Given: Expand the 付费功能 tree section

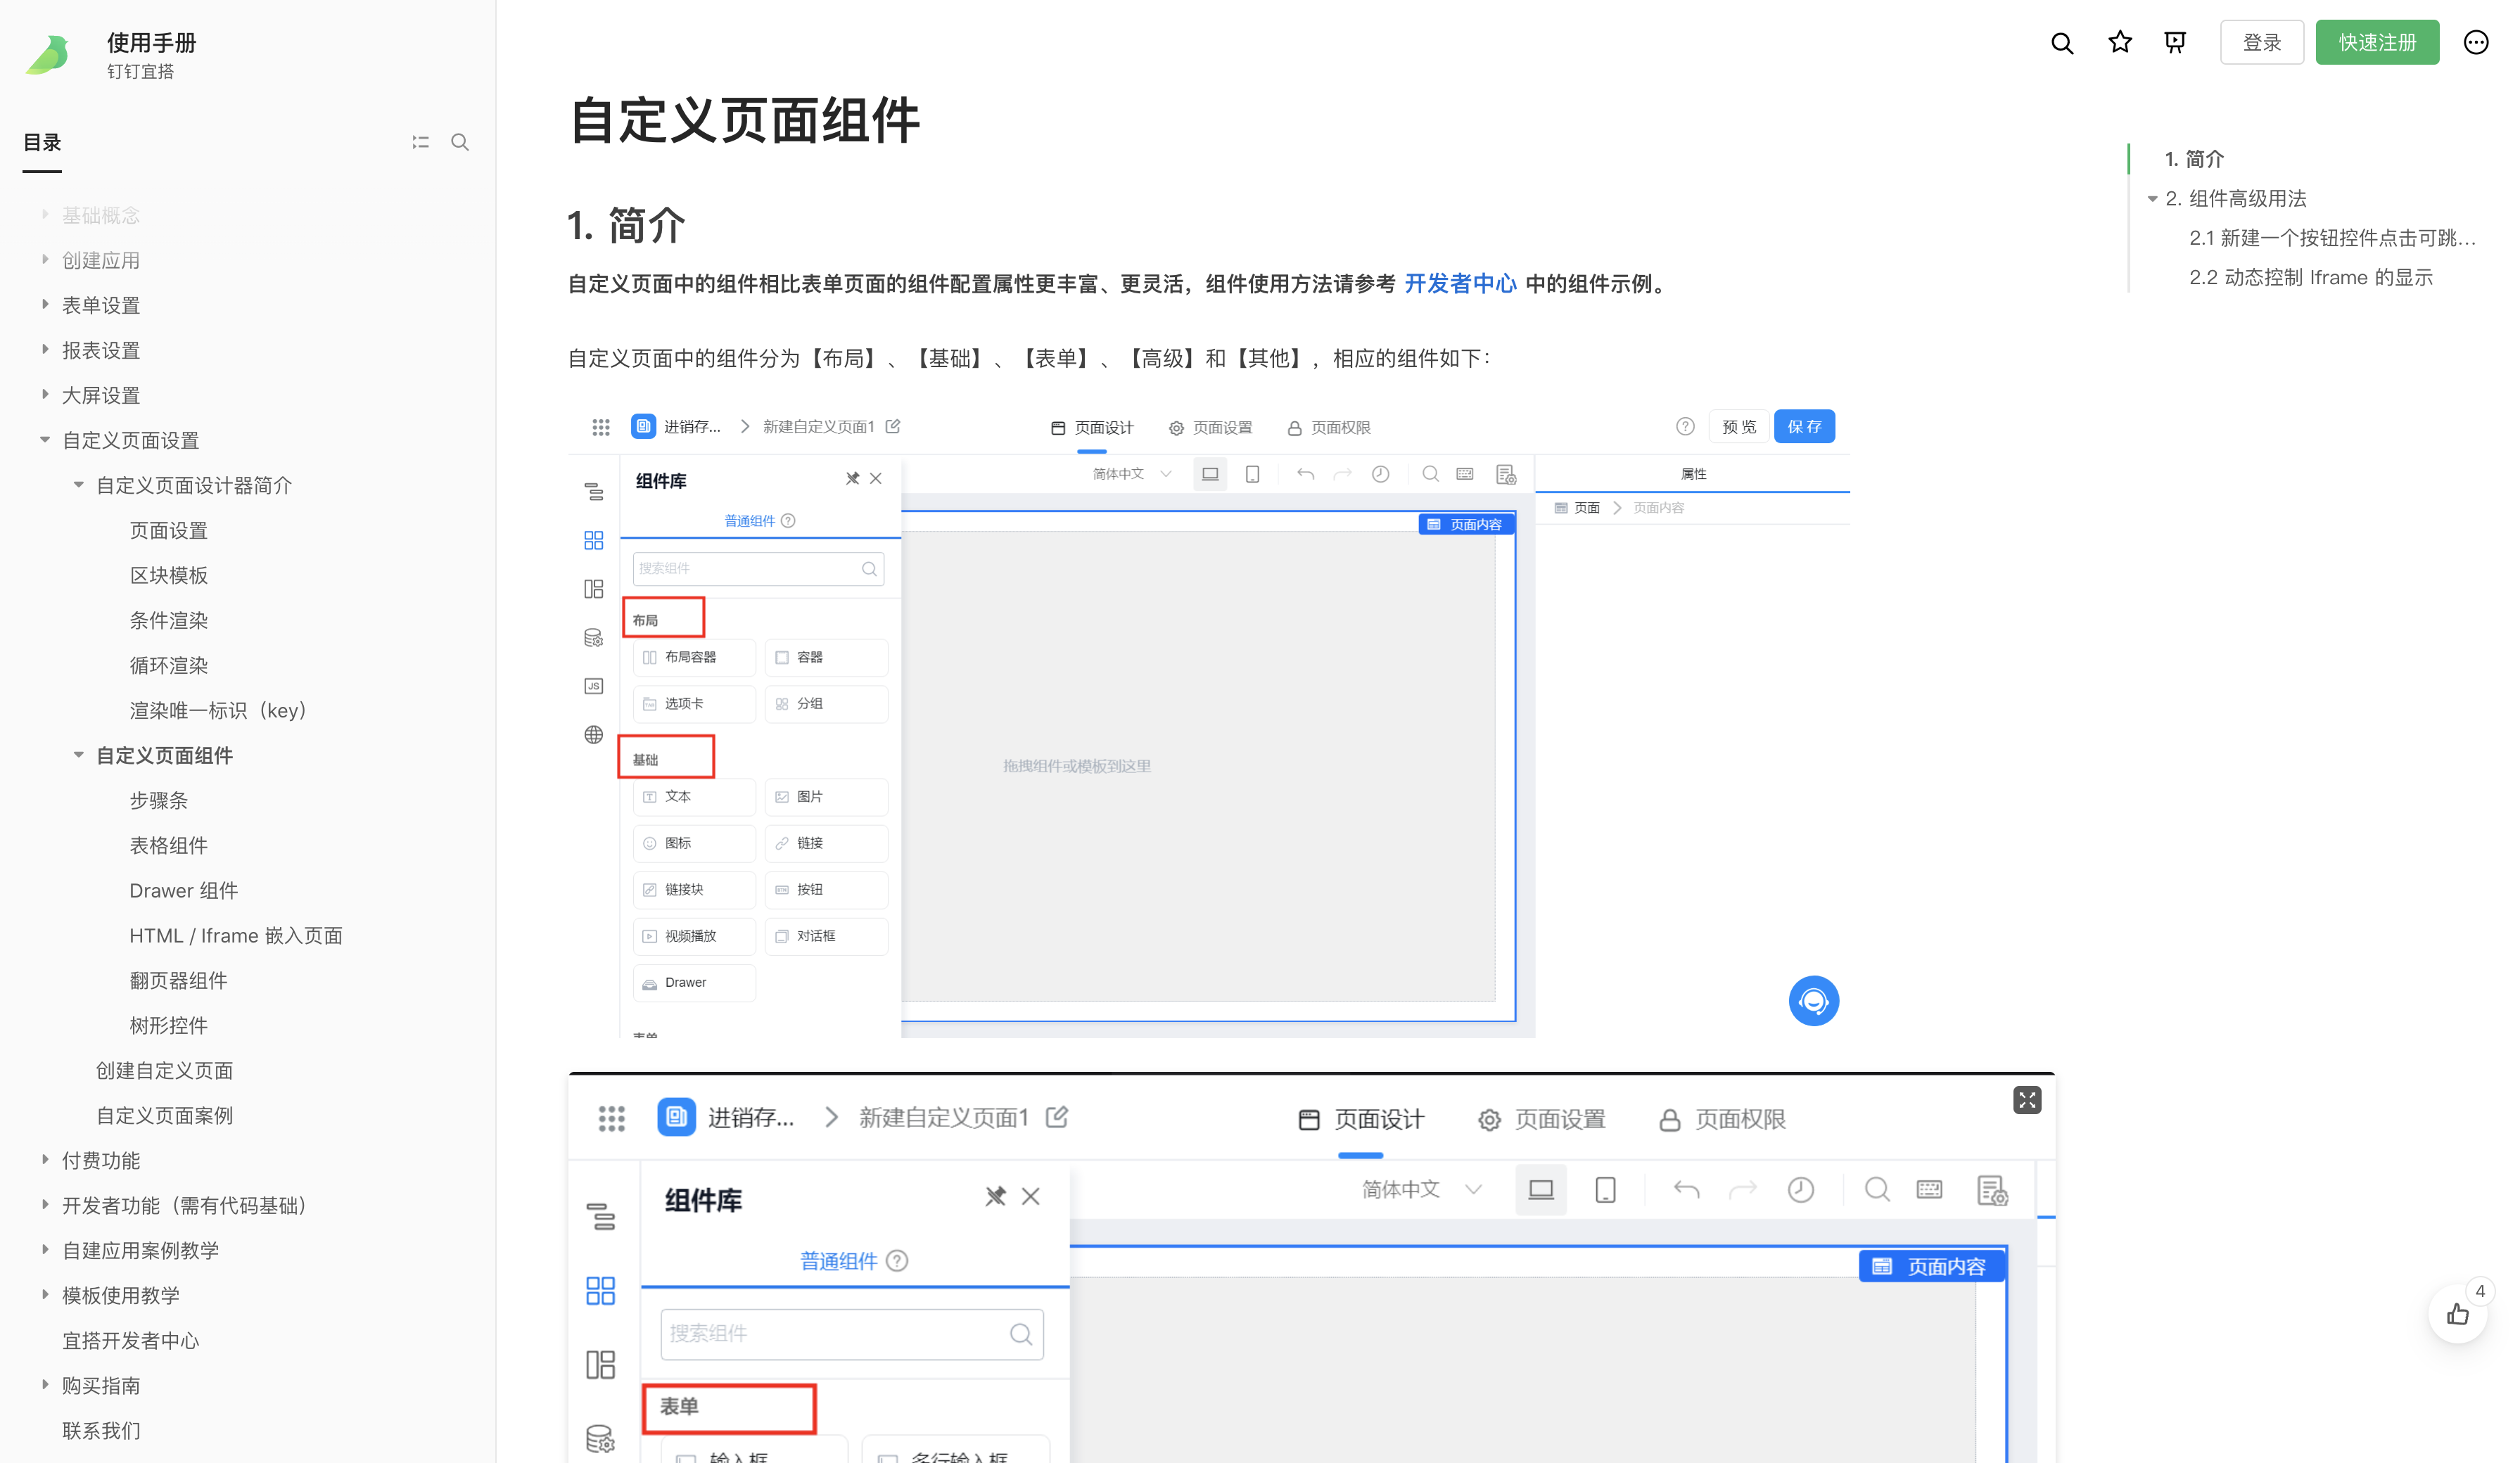Looking at the screenshot, I should tap(45, 1160).
